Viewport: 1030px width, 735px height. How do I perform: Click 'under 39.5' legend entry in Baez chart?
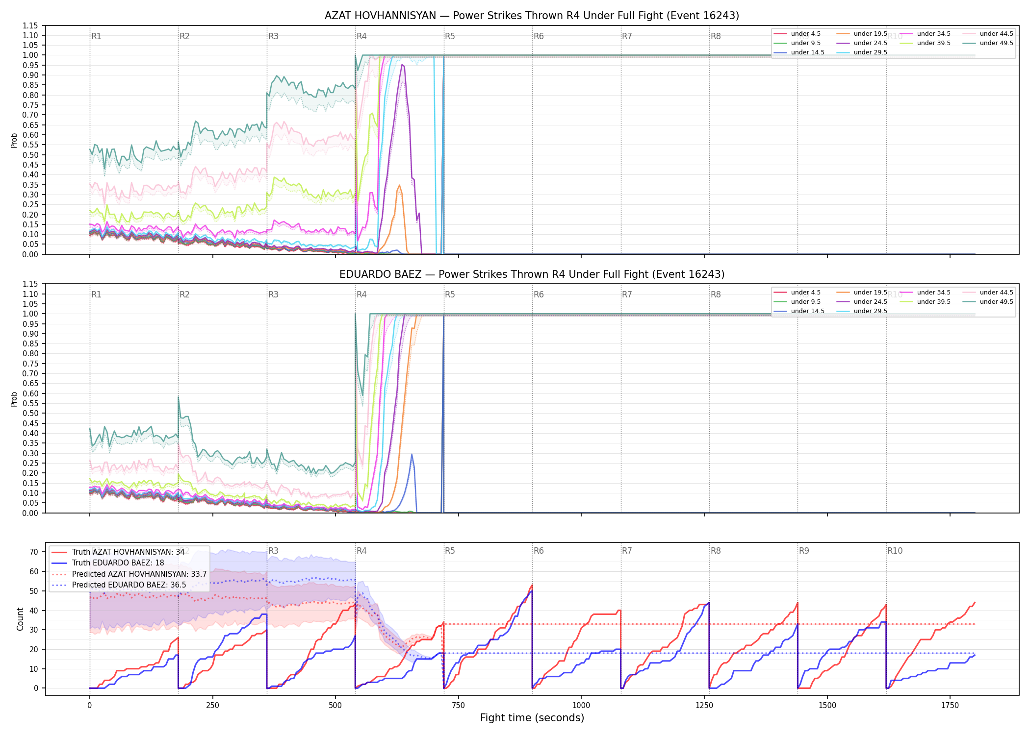click(925, 302)
